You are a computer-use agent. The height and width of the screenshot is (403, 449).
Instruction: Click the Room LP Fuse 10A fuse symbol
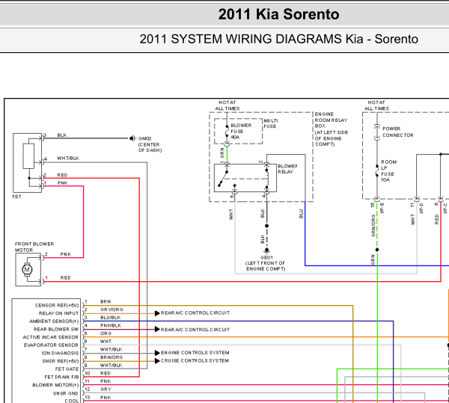click(377, 170)
